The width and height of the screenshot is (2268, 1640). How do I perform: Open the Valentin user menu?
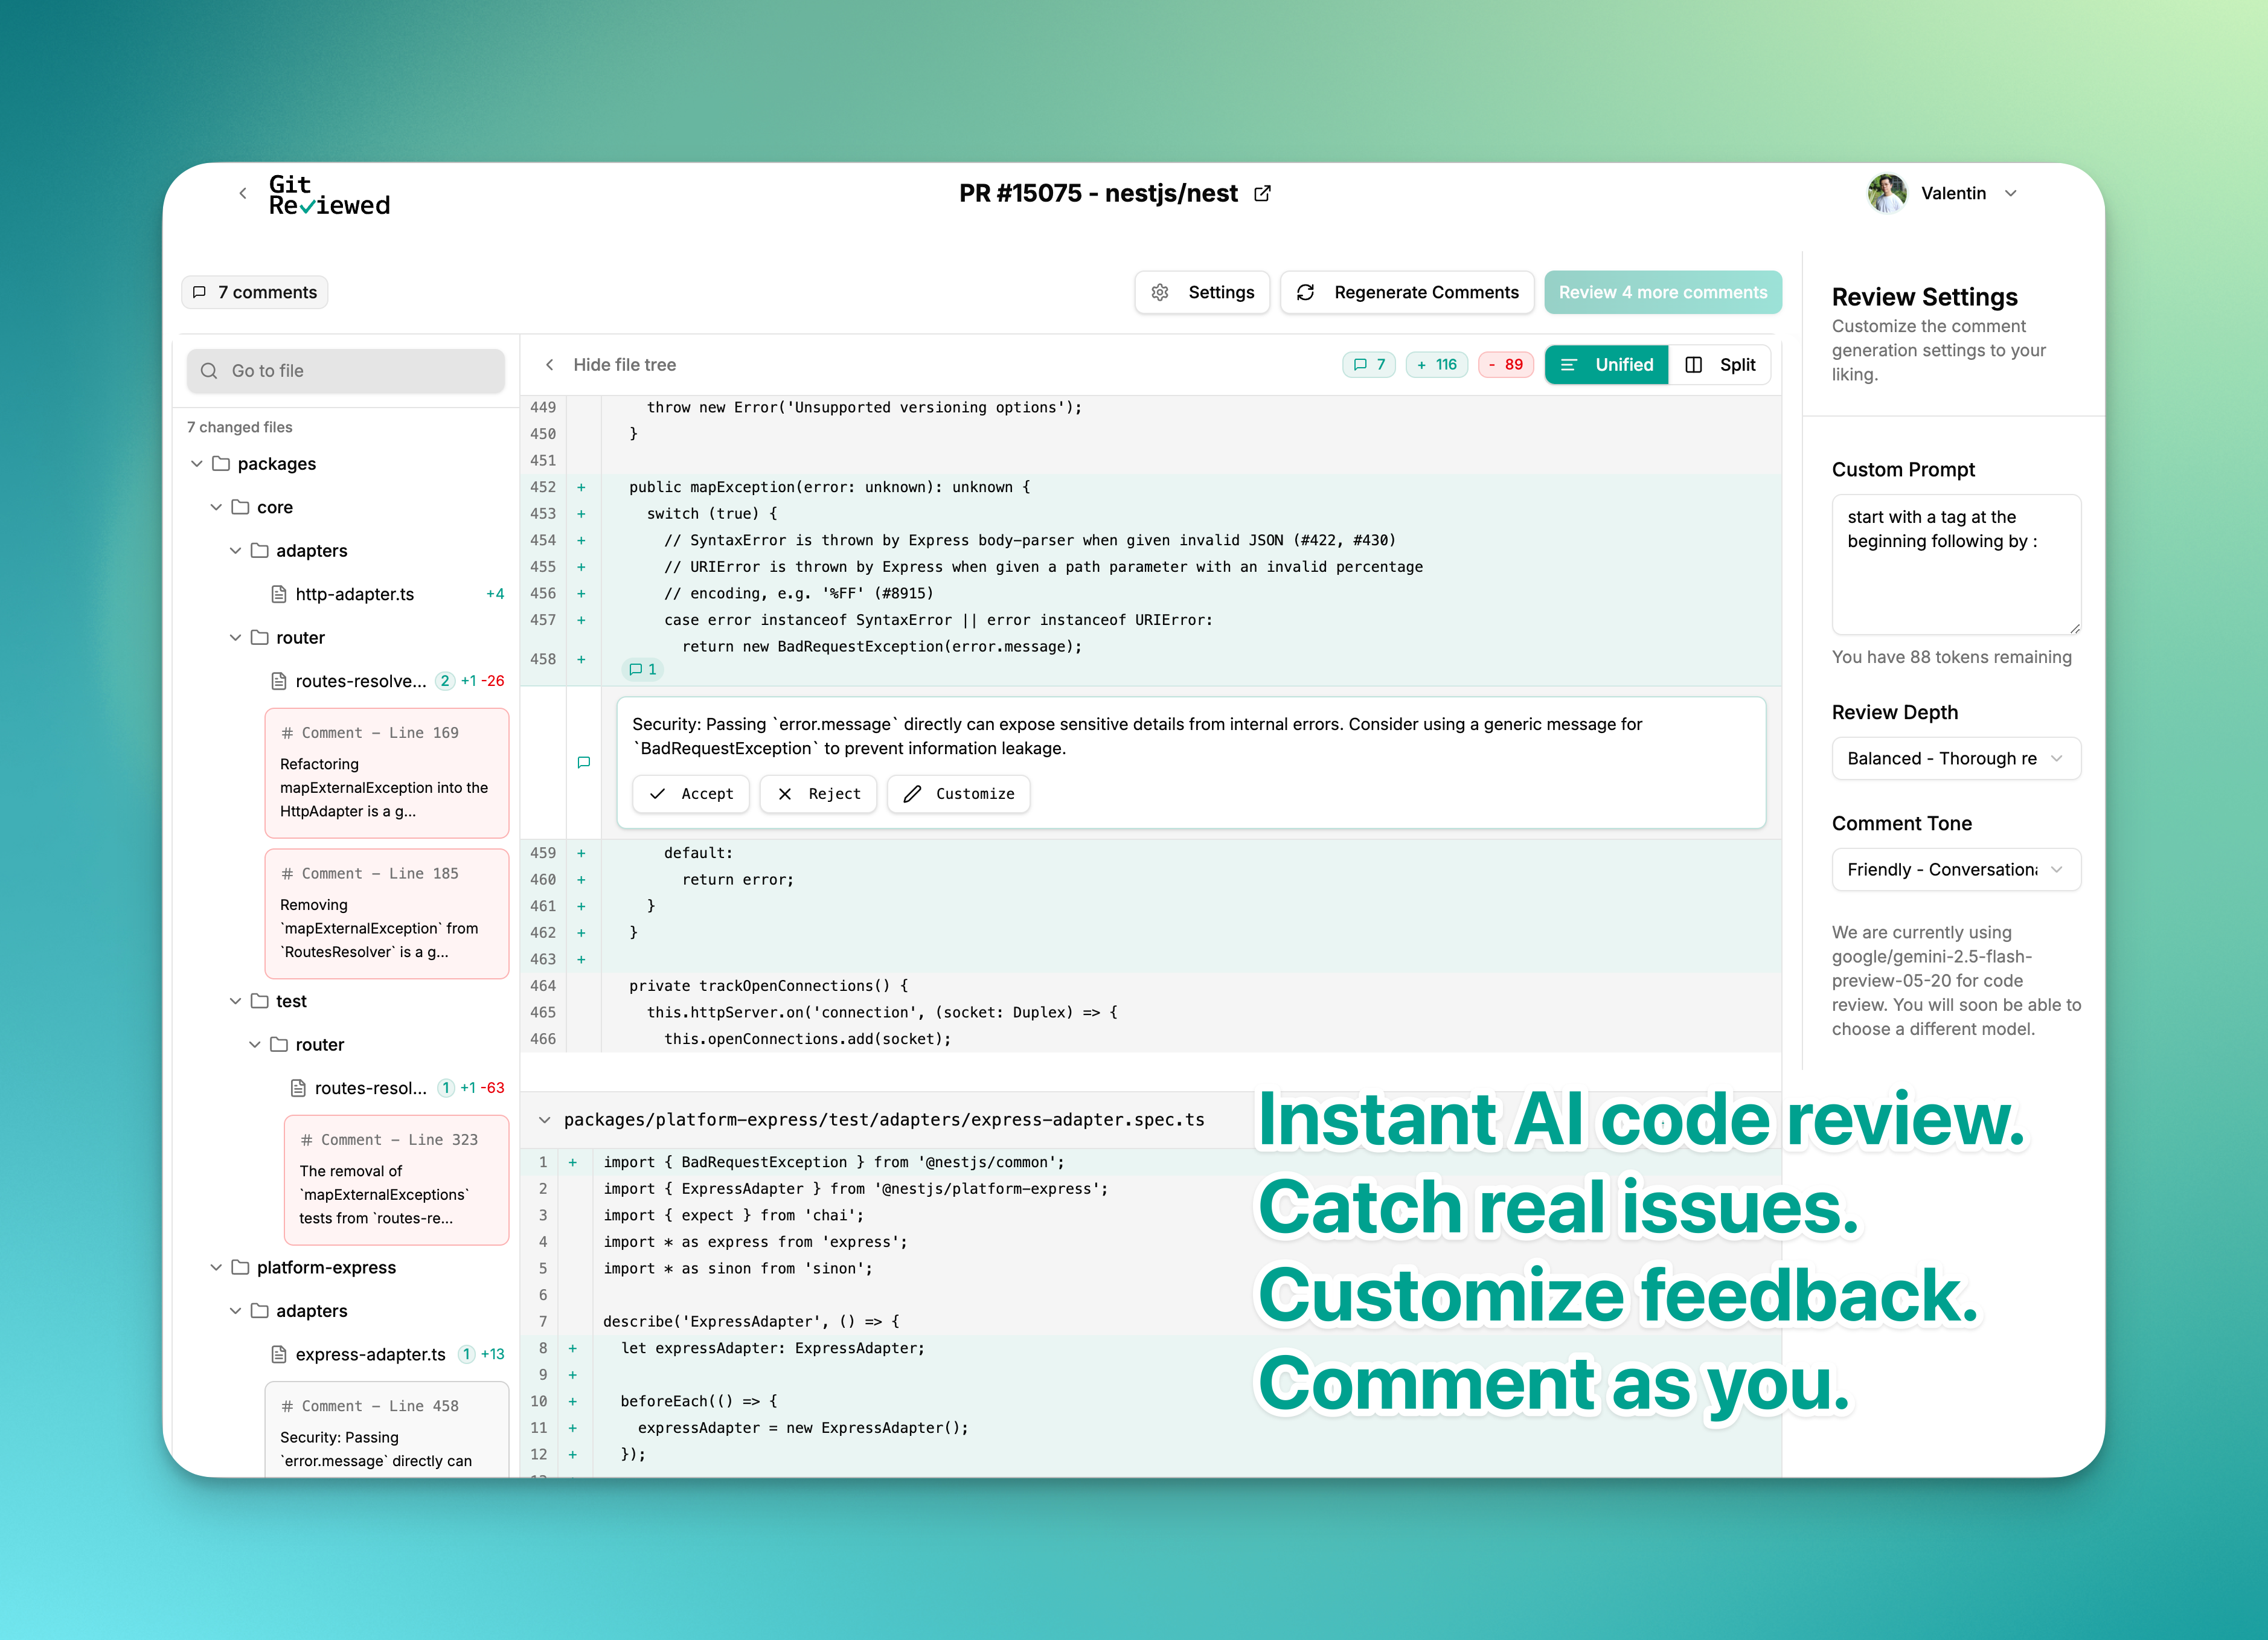(x=2011, y=193)
